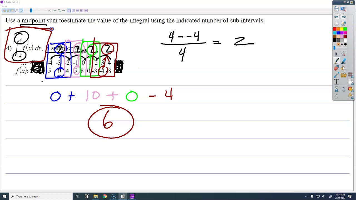Select the red eraser tool
This screenshot has width=356, height=200.
(x=336, y=68)
